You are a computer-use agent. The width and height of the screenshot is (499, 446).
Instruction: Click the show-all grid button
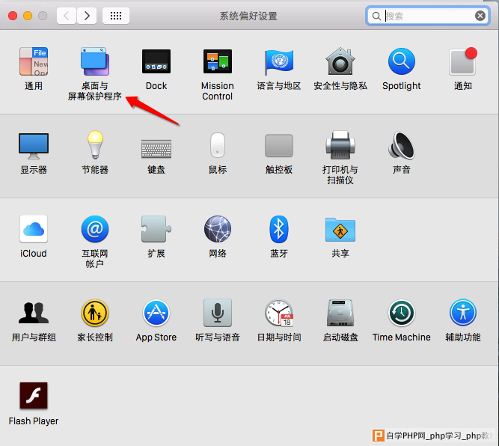(x=116, y=16)
